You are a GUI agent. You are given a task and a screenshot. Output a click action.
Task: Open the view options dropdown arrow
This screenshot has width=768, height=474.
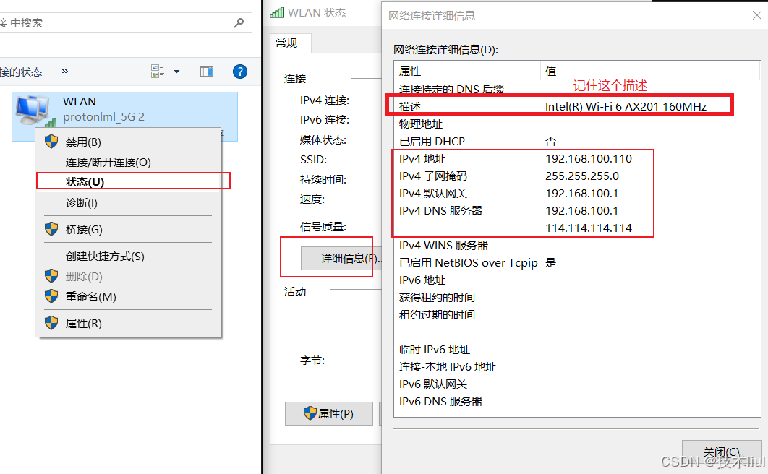point(177,72)
